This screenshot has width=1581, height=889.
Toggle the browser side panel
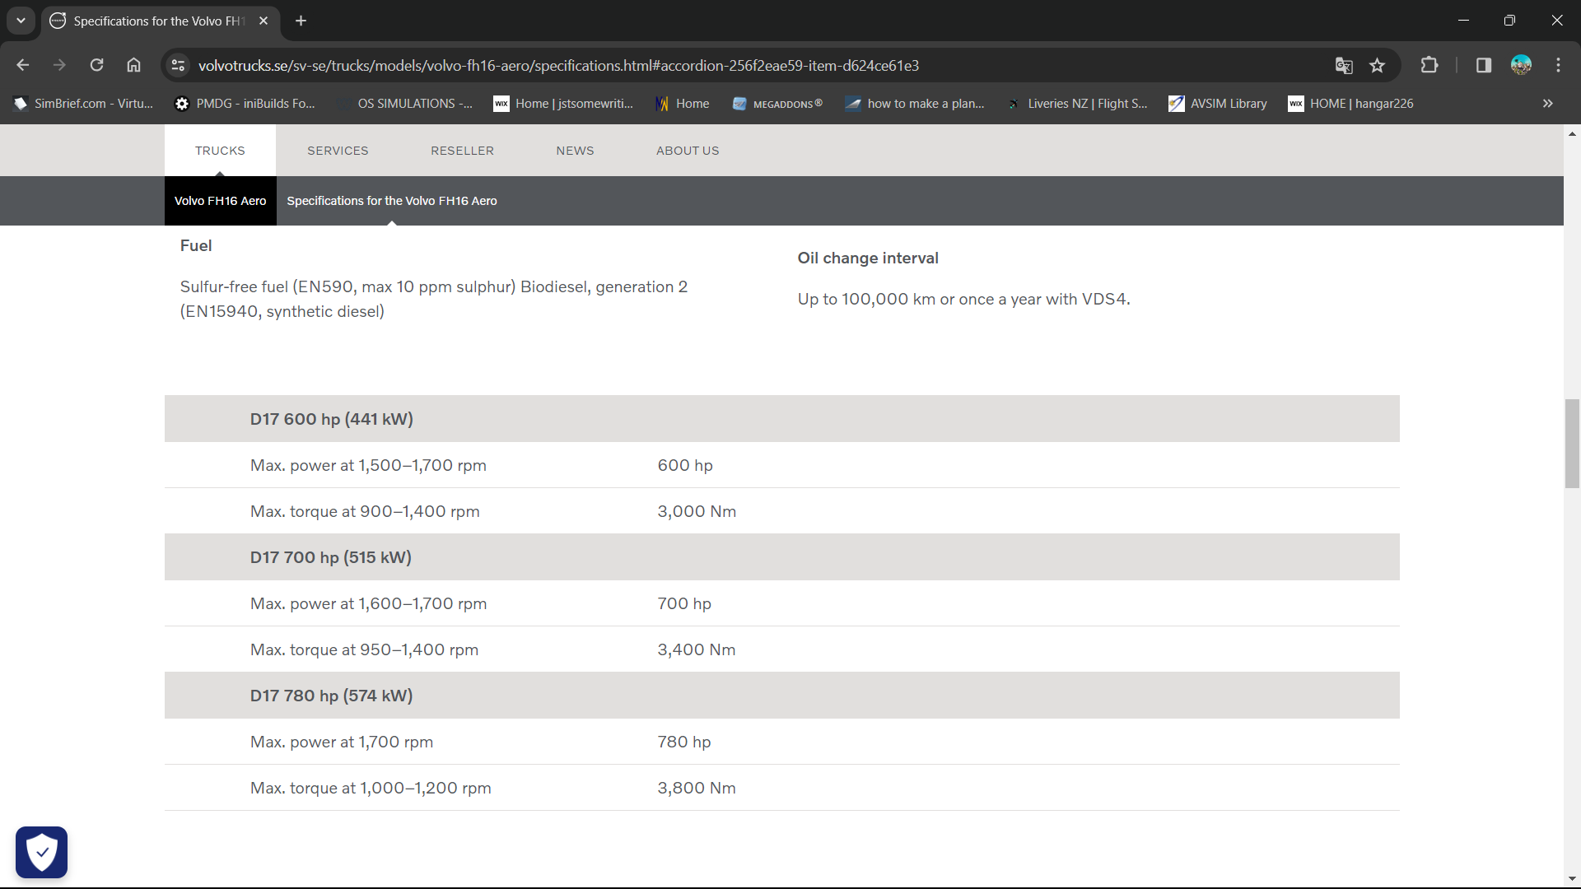[1484, 65]
